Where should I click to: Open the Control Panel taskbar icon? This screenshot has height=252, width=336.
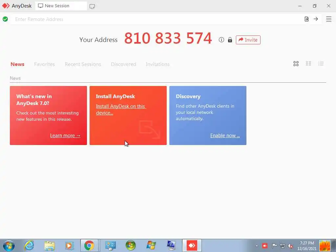[x=110, y=246]
